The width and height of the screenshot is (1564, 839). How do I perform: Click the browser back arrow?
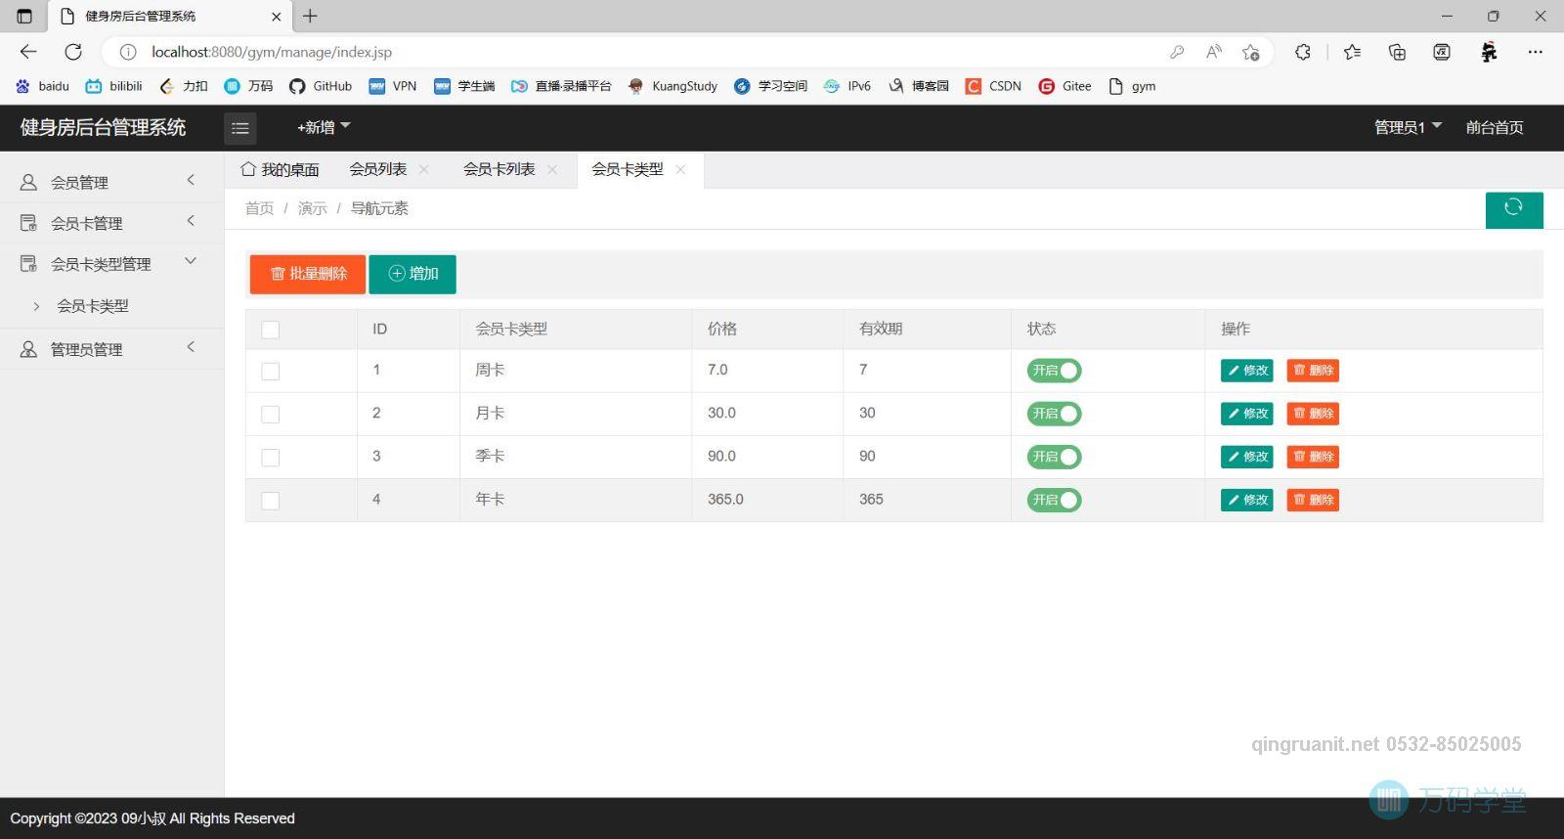coord(28,52)
